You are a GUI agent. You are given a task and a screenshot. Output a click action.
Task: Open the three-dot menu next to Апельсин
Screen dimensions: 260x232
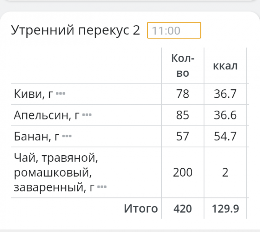coord(87,115)
